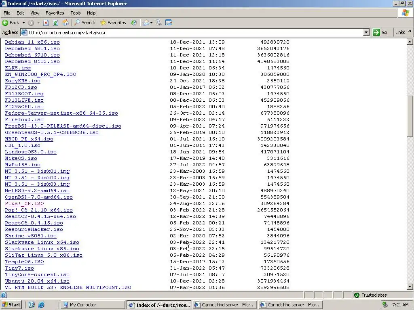Switch to second Cannot find server window
This screenshot has width=414, height=310.
[x=291, y=305]
